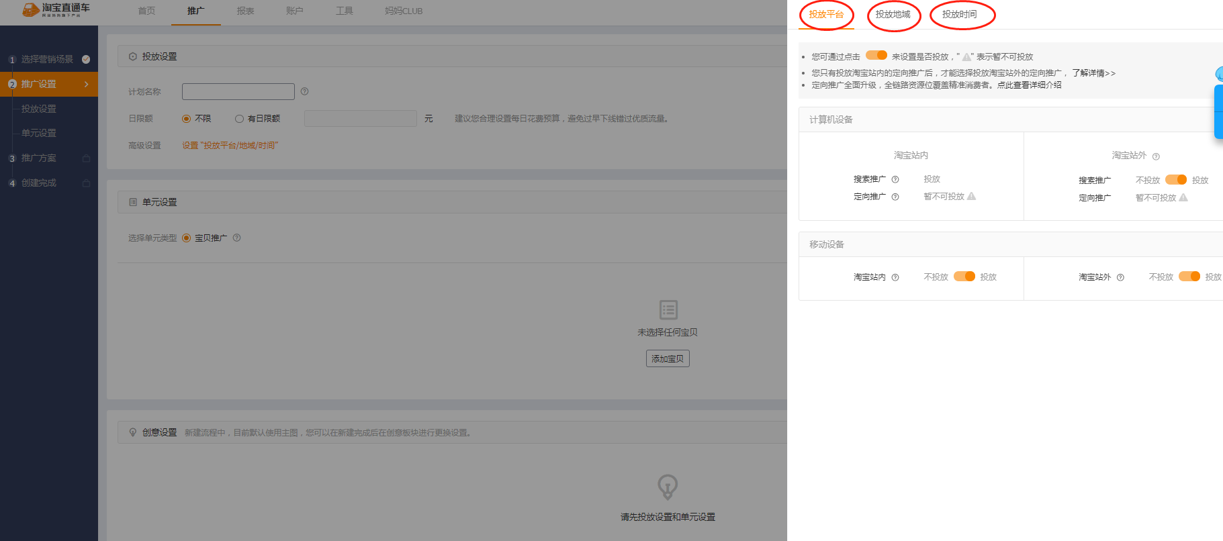This screenshot has width=1223, height=541.
Task: Toggle computer 淘宝站外 搜索推广 switch
Action: (1175, 180)
